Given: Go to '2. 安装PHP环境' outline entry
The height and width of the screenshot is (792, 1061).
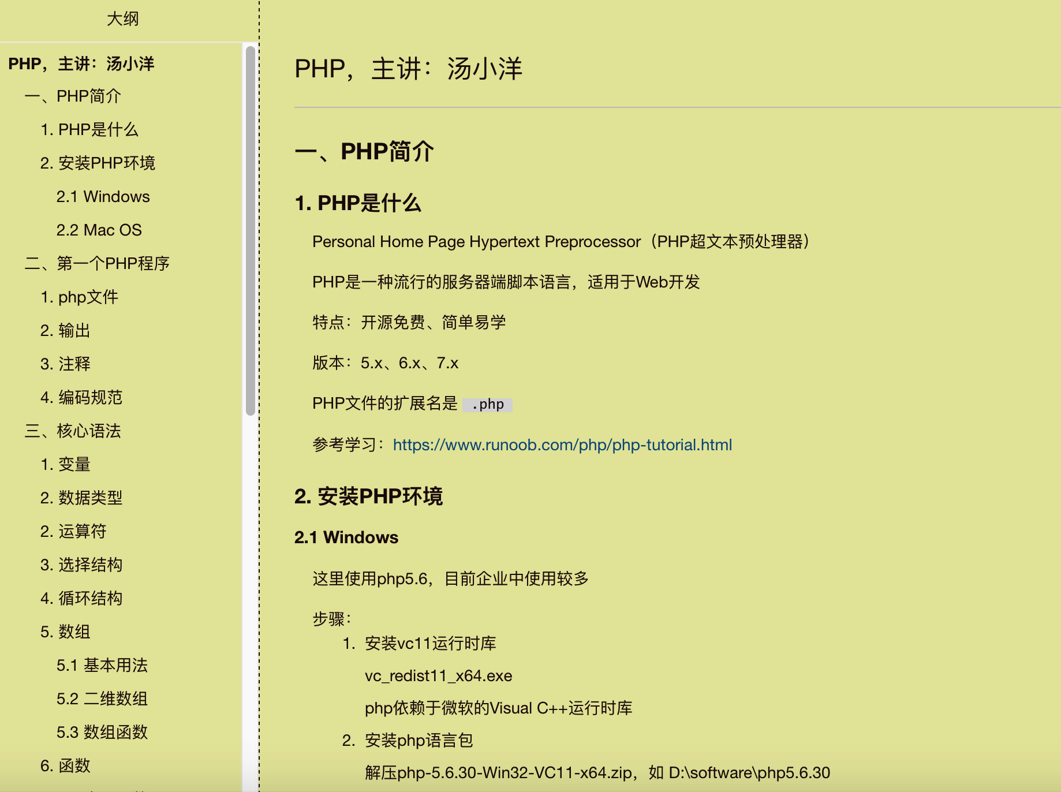Looking at the screenshot, I should 98,163.
